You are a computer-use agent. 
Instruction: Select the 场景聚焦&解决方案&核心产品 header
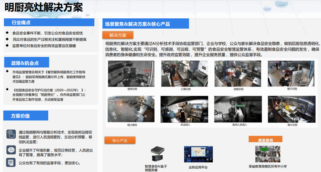tap(146, 24)
